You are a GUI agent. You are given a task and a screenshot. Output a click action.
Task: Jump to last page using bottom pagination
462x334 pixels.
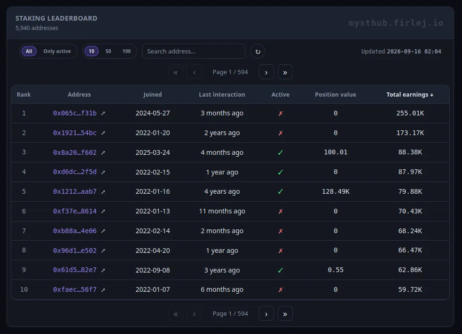(285, 314)
